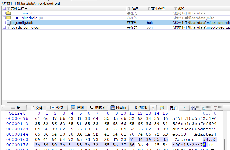230x150 pixels.
Task: Open the 时间轴 timeline tab
Action: click(x=118, y=108)
